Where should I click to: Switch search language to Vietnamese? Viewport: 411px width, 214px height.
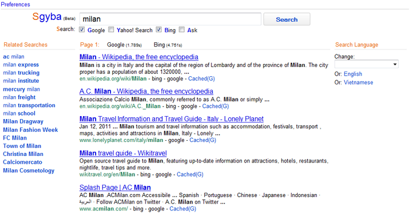(358, 83)
